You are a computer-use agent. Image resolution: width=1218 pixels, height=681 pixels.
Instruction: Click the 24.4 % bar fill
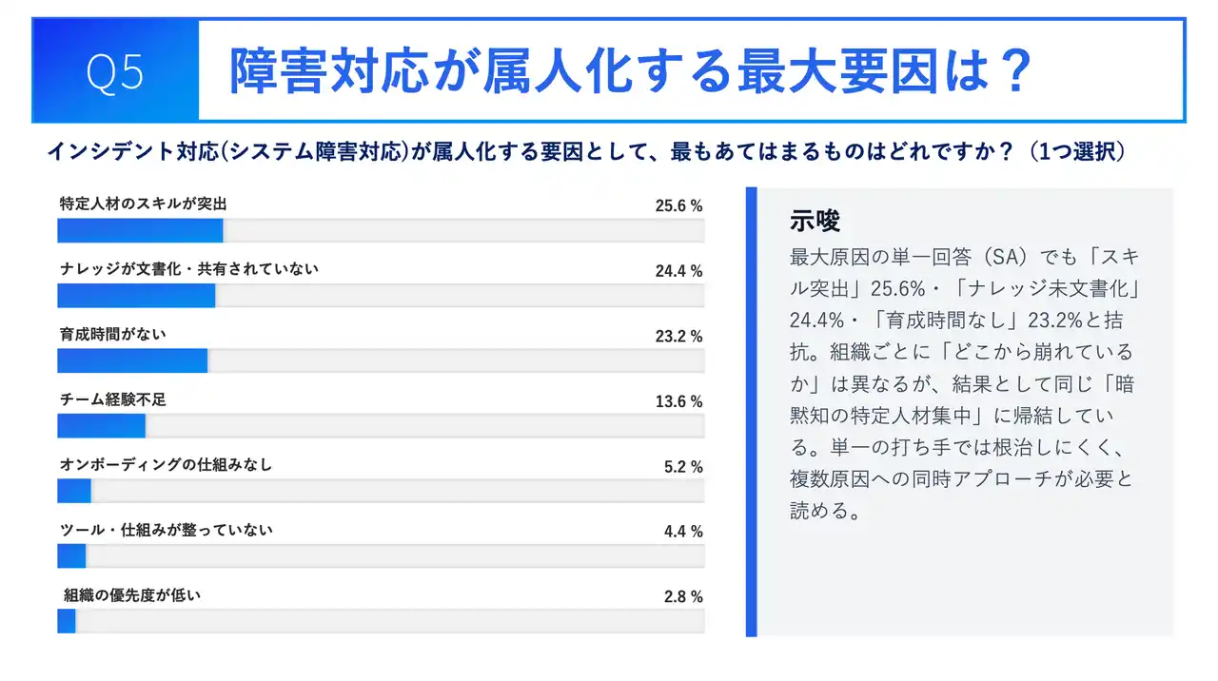click(136, 296)
